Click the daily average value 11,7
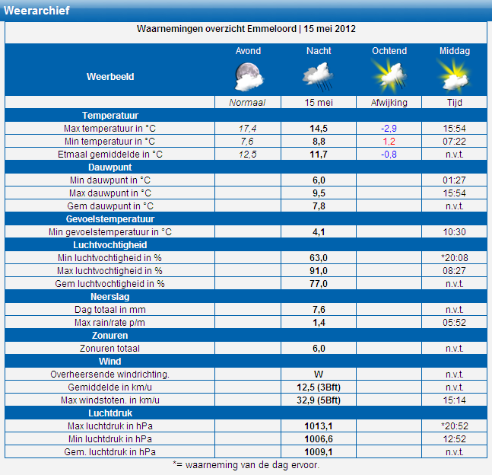This screenshot has width=492, height=475. pos(319,155)
